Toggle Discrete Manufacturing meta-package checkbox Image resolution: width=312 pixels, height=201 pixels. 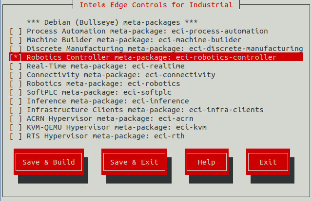[16, 49]
